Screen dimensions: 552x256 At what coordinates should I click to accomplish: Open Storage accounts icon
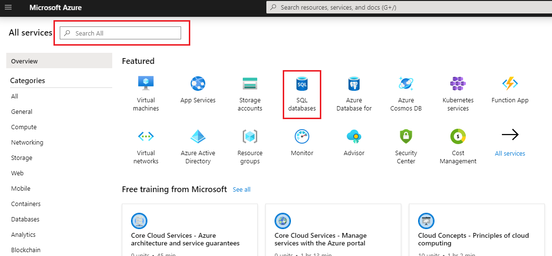click(250, 84)
